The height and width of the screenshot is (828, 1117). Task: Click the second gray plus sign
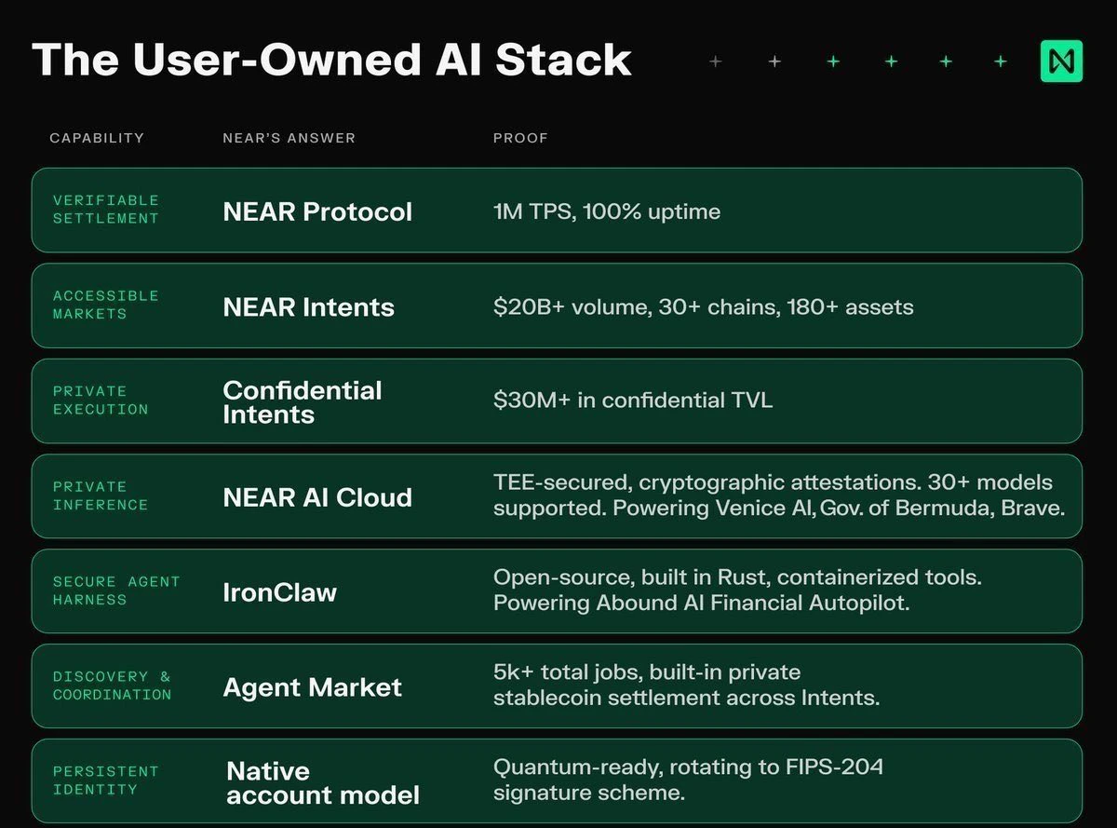pyautogui.click(x=774, y=61)
